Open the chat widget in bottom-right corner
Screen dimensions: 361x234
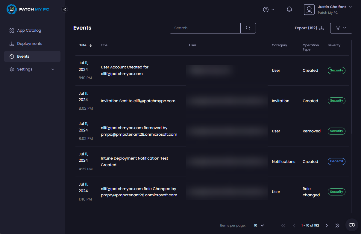coord(352,225)
